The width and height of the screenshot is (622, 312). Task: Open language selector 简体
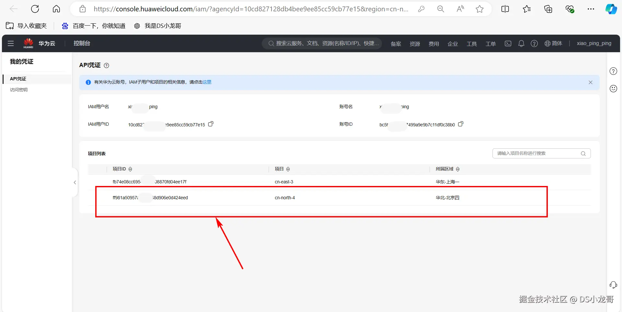(553, 43)
